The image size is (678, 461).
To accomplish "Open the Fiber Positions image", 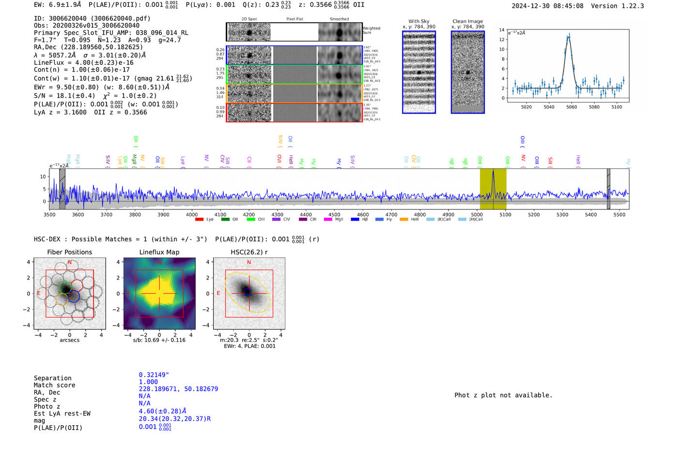I will click(x=70, y=294).
